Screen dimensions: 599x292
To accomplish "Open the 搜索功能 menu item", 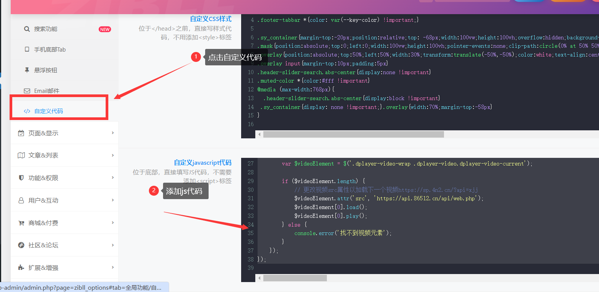I will click(x=46, y=29).
